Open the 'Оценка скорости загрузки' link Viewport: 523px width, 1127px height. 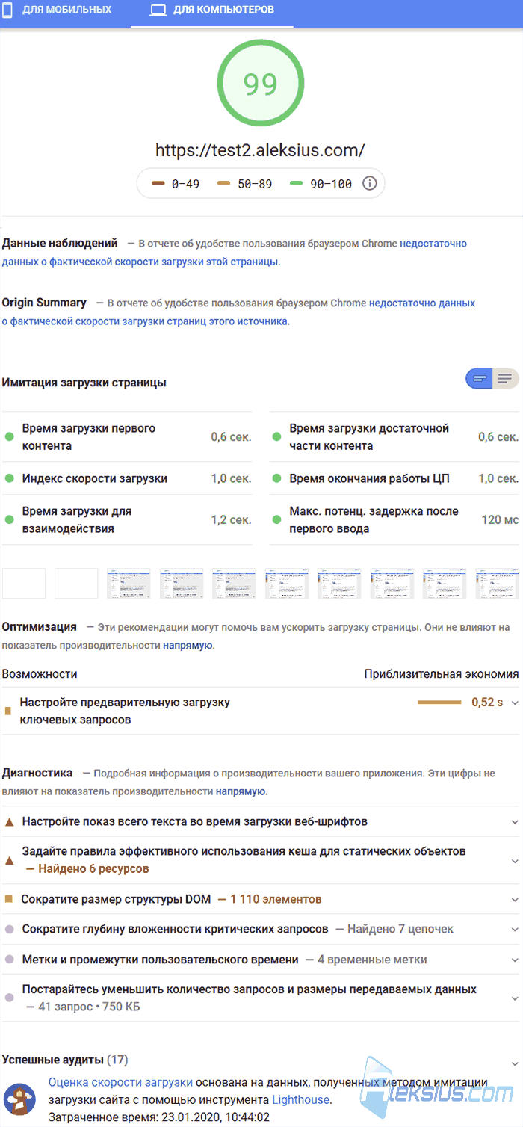[x=120, y=1081]
